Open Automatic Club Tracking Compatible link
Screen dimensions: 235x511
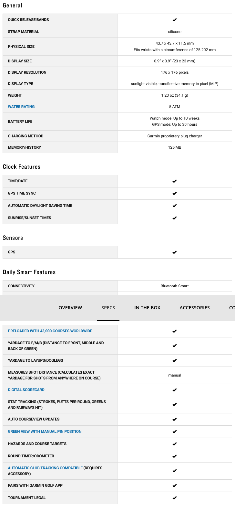coord(45,468)
